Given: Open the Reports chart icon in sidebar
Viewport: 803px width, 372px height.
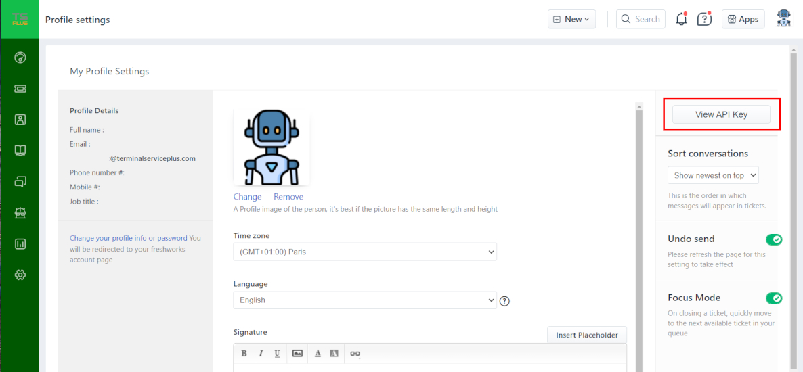Looking at the screenshot, I should pyautogui.click(x=20, y=243).
